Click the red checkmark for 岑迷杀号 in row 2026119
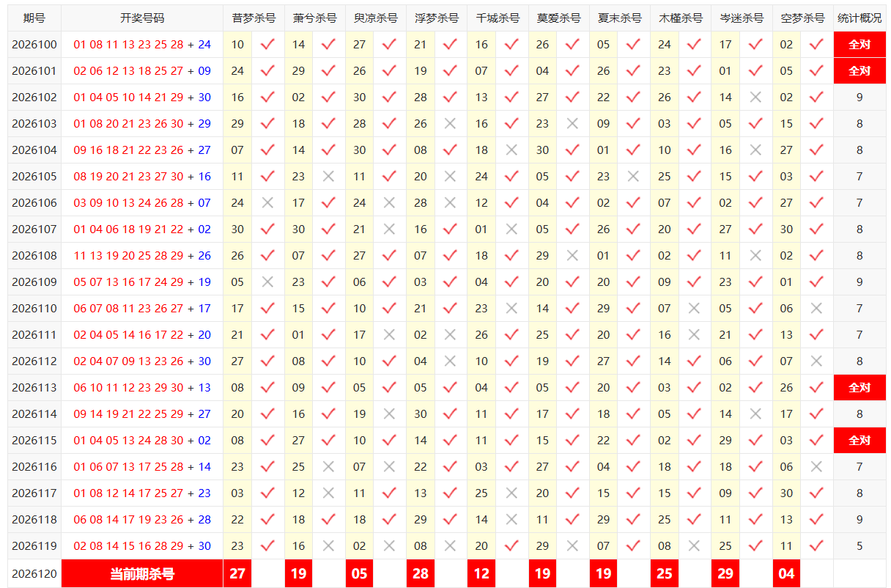Image resolution: width=891 pixels, height=588 pixels. point(755,546)
